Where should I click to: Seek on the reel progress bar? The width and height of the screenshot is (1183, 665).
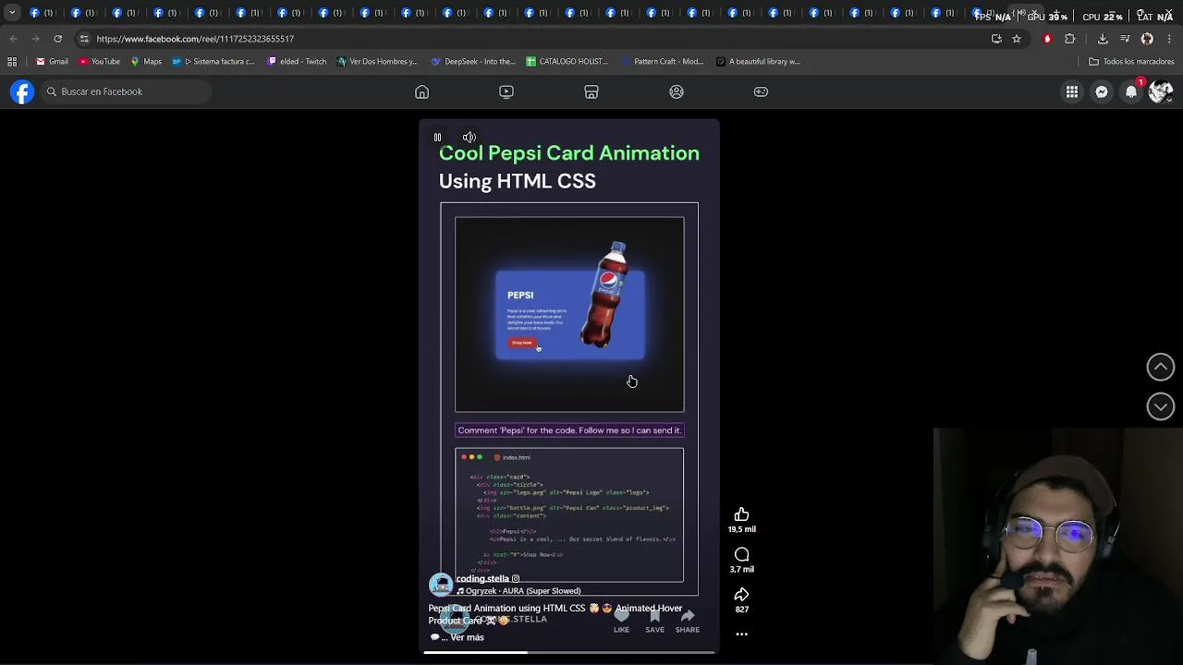point(569,653)
